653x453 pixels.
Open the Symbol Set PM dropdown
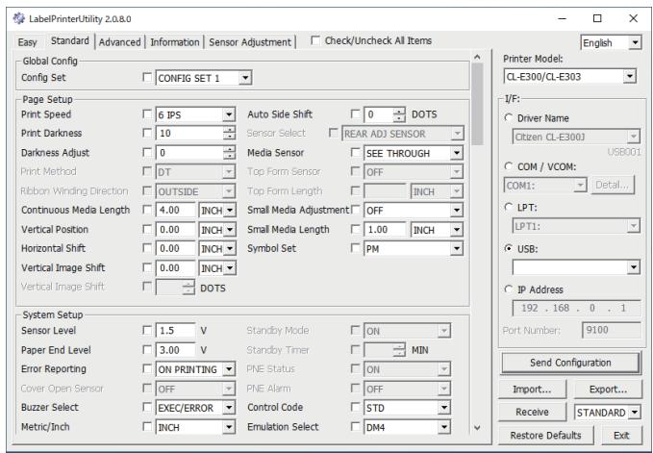pos(414,249)
